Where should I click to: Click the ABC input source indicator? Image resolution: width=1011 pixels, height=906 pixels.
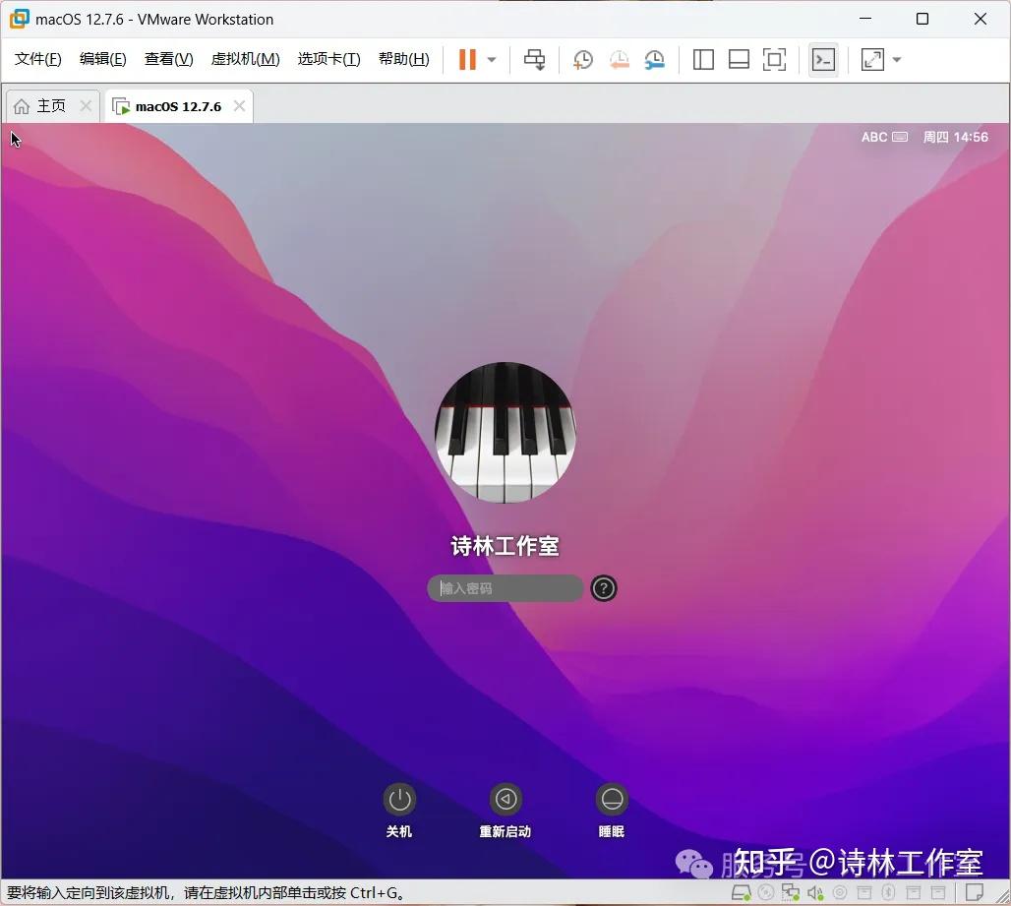coord(874,137)
